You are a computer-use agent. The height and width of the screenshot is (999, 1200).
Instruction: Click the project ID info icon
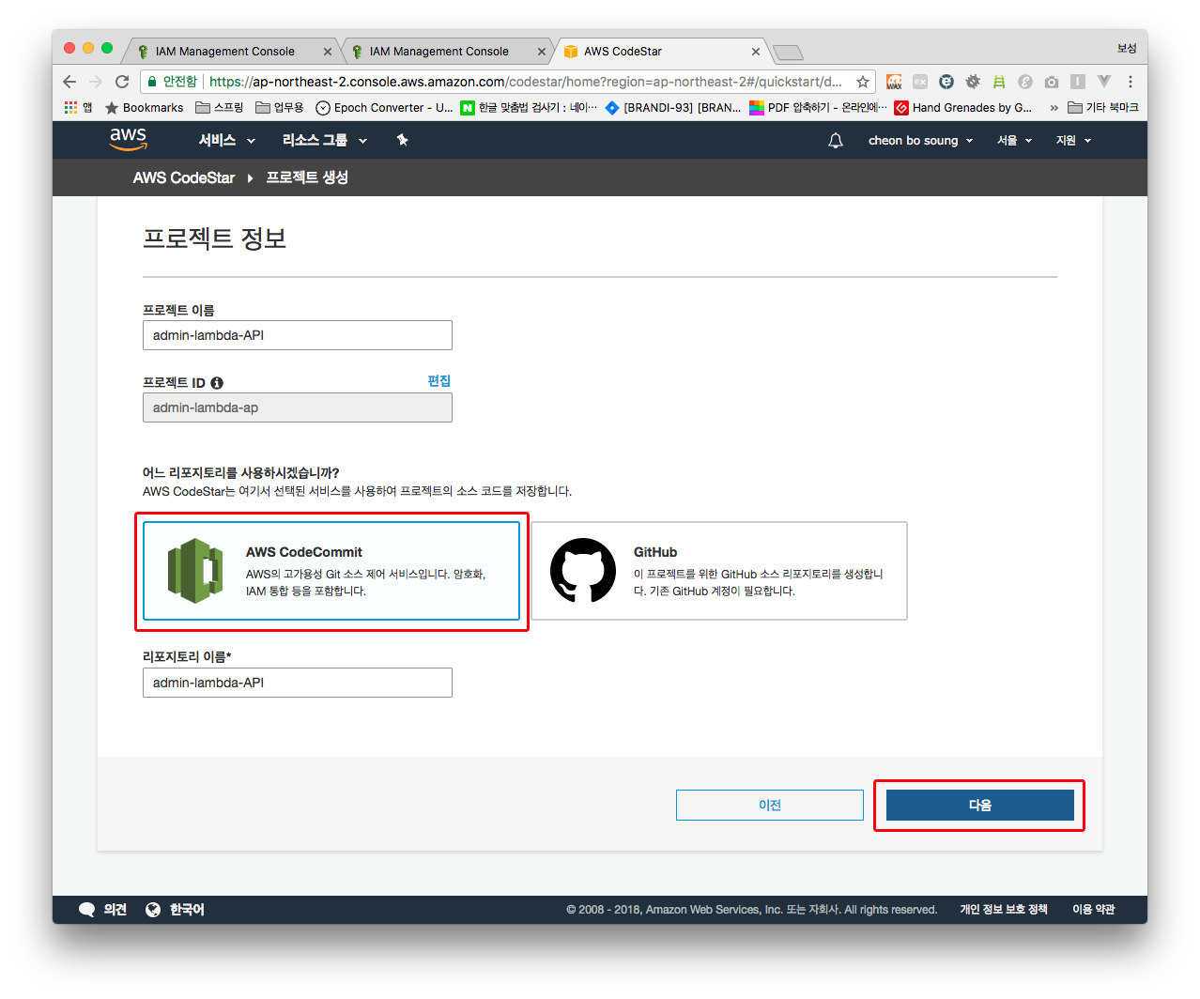(217, 383)
